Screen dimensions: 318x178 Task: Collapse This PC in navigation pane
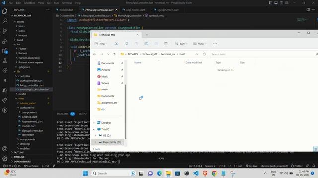click(x=94, y=129)
